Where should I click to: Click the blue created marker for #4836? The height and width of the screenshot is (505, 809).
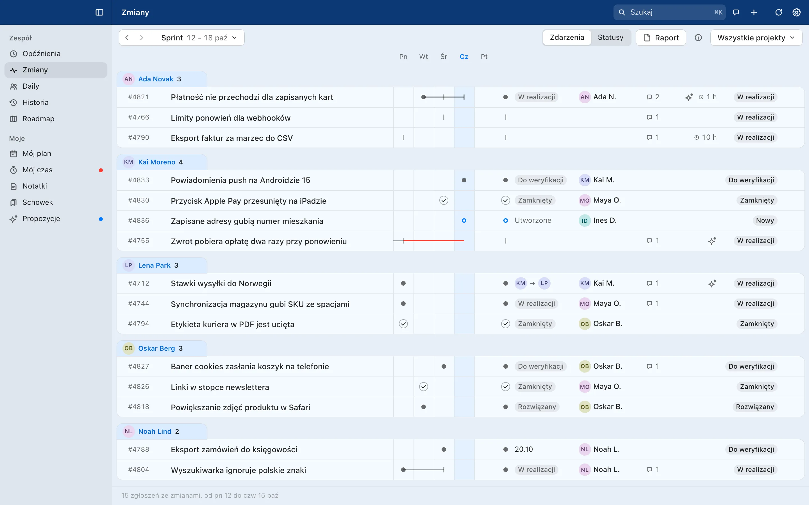464,221
